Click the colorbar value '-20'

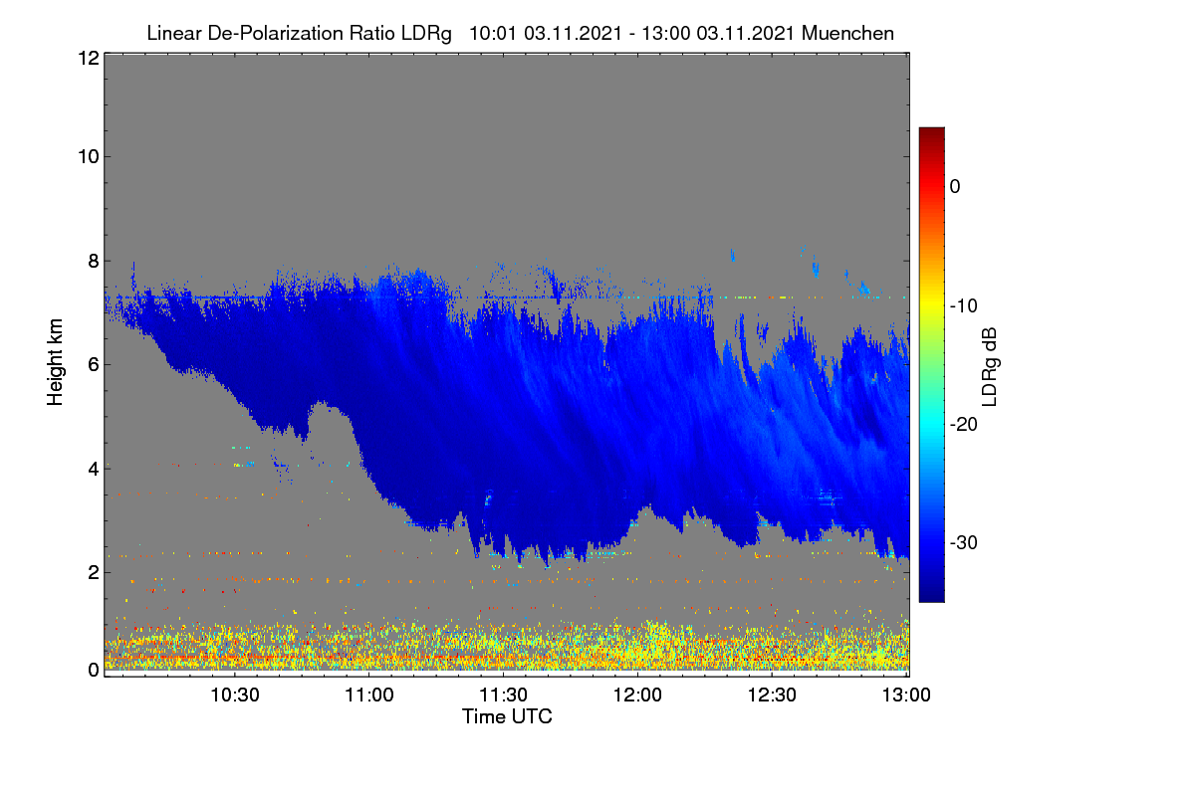coord(965,424)
